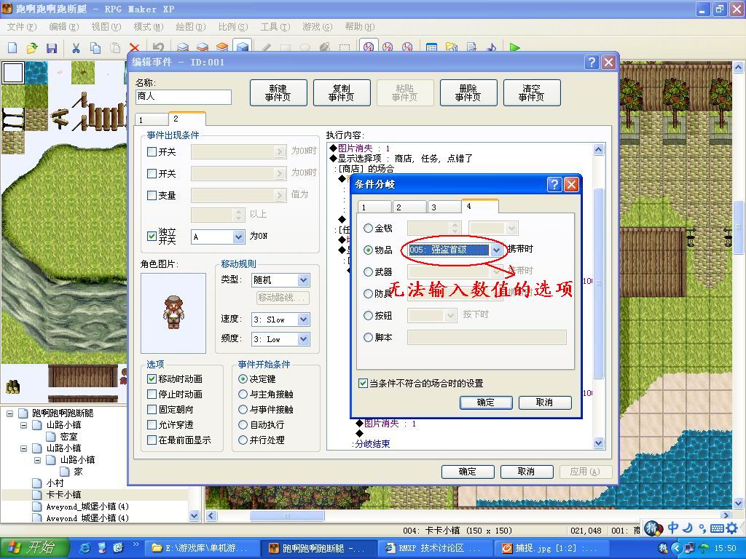
Task: Click the Copy toolbar icon
Action: [95, 47]
